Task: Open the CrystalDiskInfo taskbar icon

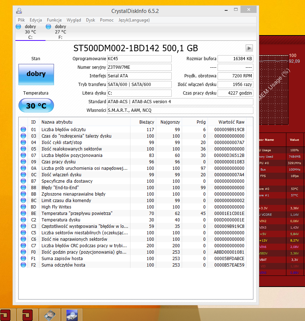Action: 72,315
